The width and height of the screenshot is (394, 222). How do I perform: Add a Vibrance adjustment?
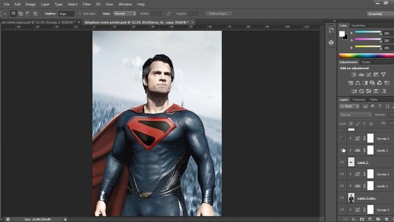383,75
